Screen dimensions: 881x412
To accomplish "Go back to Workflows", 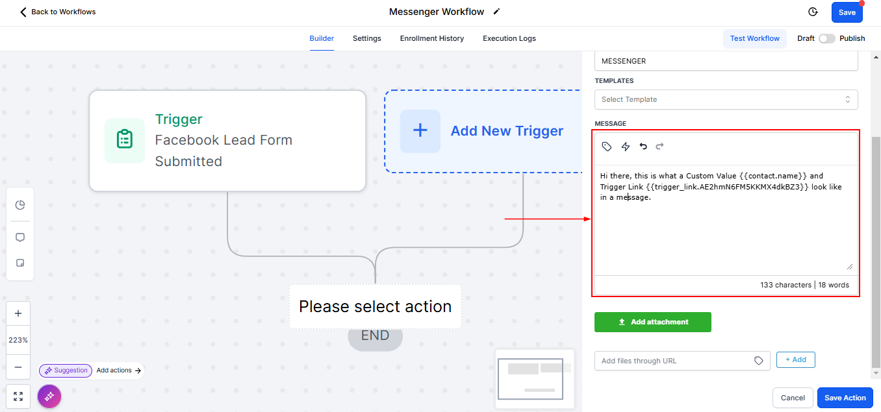I will click(58, 12).
